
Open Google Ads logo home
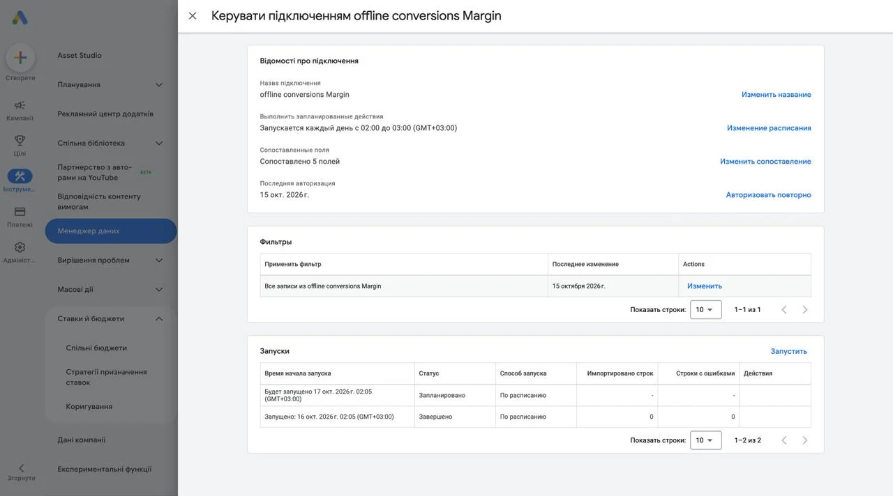pos(20,17)
